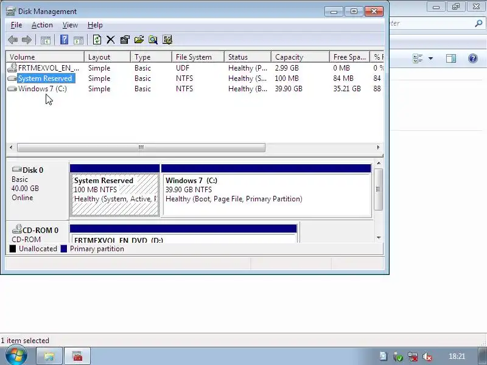Open the view options dropdown arrow in background window
Screen dimensions: 487x365
pos(430,58)
